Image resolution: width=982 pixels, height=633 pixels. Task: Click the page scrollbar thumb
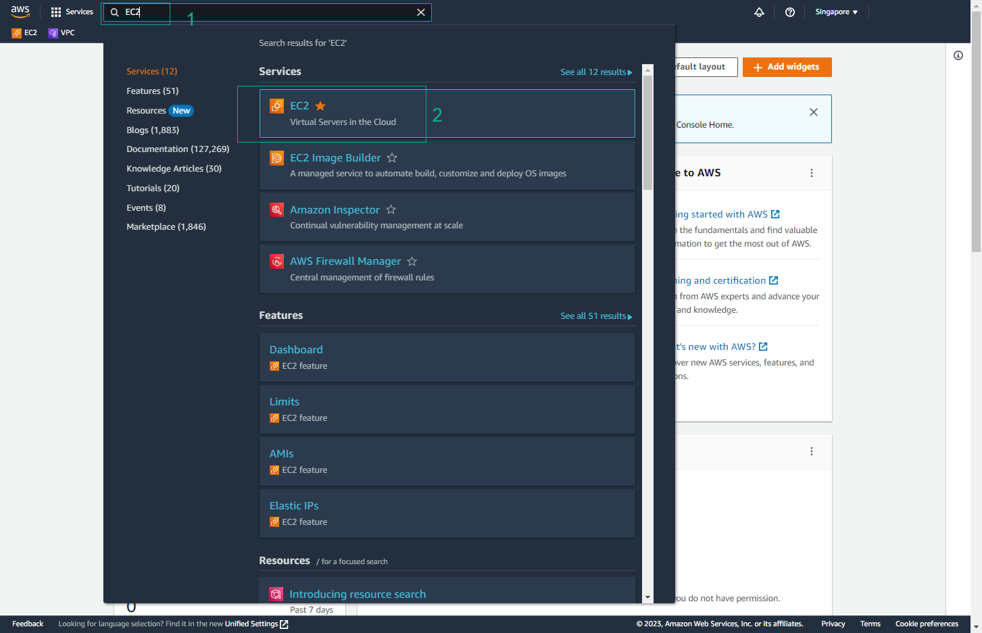click(977, 132)
